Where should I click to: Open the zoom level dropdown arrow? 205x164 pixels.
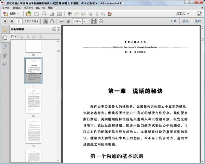[85, 21]
